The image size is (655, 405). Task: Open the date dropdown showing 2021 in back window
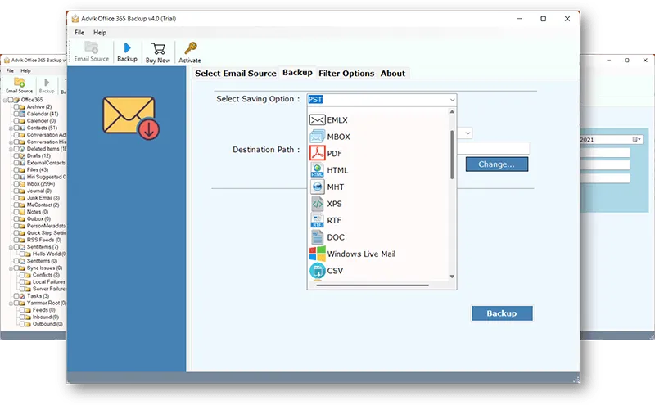pyautogui.click(x=637, y=139)
